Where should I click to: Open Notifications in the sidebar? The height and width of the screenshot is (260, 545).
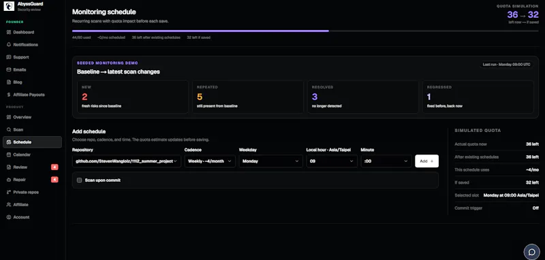32,45
